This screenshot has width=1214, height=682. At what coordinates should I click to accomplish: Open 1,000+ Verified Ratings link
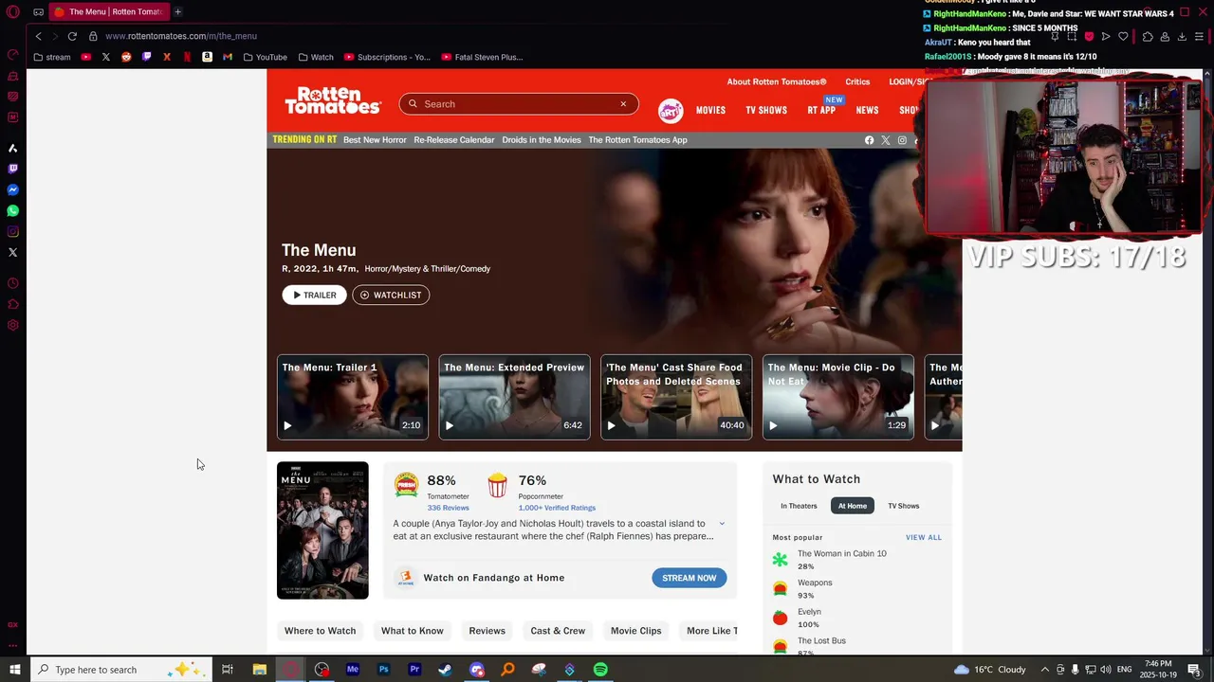click(557, 508)
